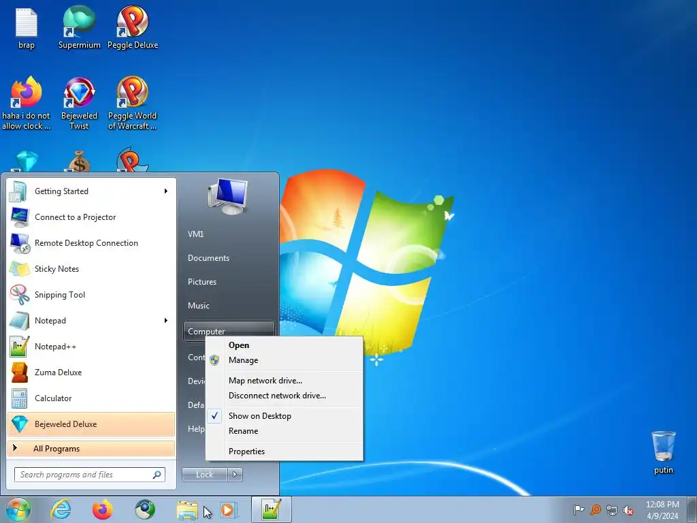
Task: Open Windows Media Player from the taskbar
Action: click(229, 509)
